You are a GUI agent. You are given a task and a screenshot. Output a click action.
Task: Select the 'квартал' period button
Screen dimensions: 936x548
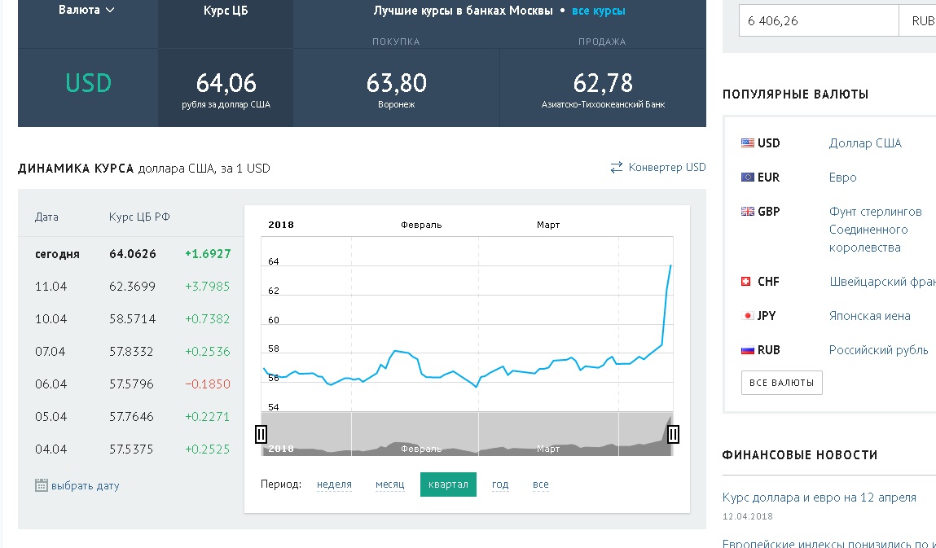[x=448, y=484]
